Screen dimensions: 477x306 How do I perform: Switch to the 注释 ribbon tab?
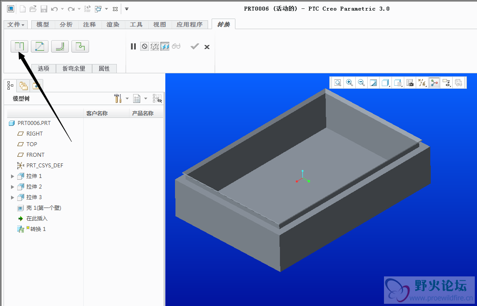(x=89, y=25)
